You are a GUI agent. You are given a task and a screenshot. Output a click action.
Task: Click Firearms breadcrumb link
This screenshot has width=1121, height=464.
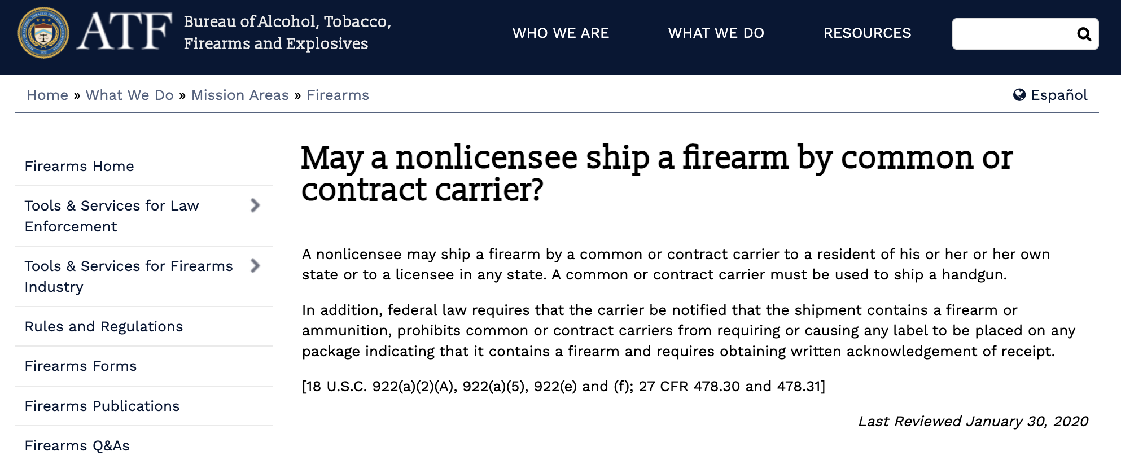tap(338, 95)
